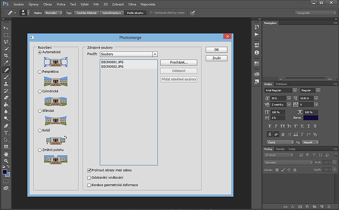This screenshot has height=210, width=339.
Task: Select the Type tool in toolbox
Action: coord(6,133)
